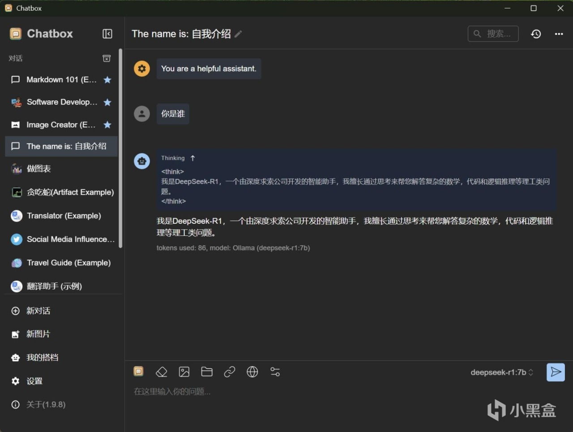Open the Travel Guide (Example) conversation
Viewport: 573px width, 432px height.
61,263
